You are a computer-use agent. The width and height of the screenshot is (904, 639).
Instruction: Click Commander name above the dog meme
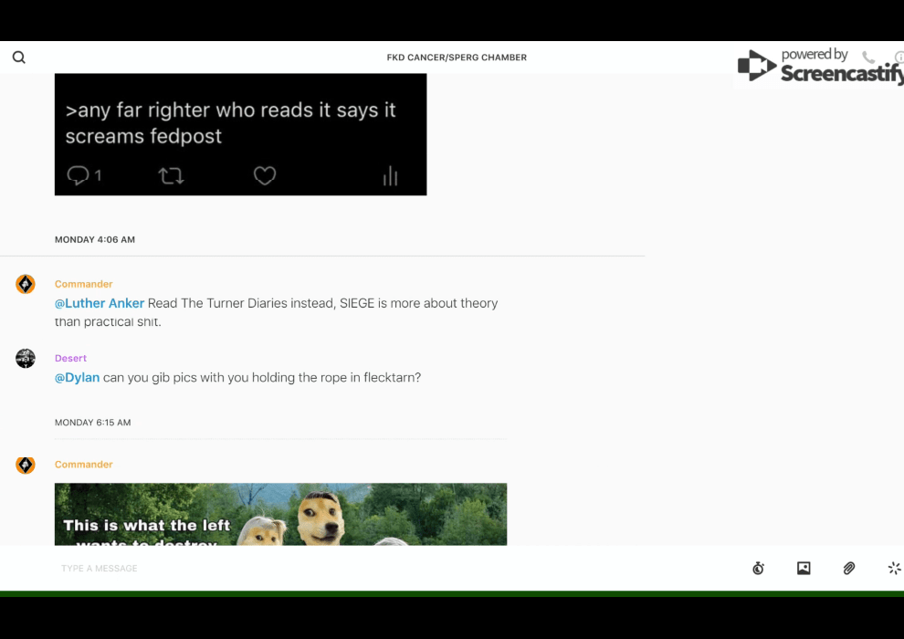click(83, 465)
